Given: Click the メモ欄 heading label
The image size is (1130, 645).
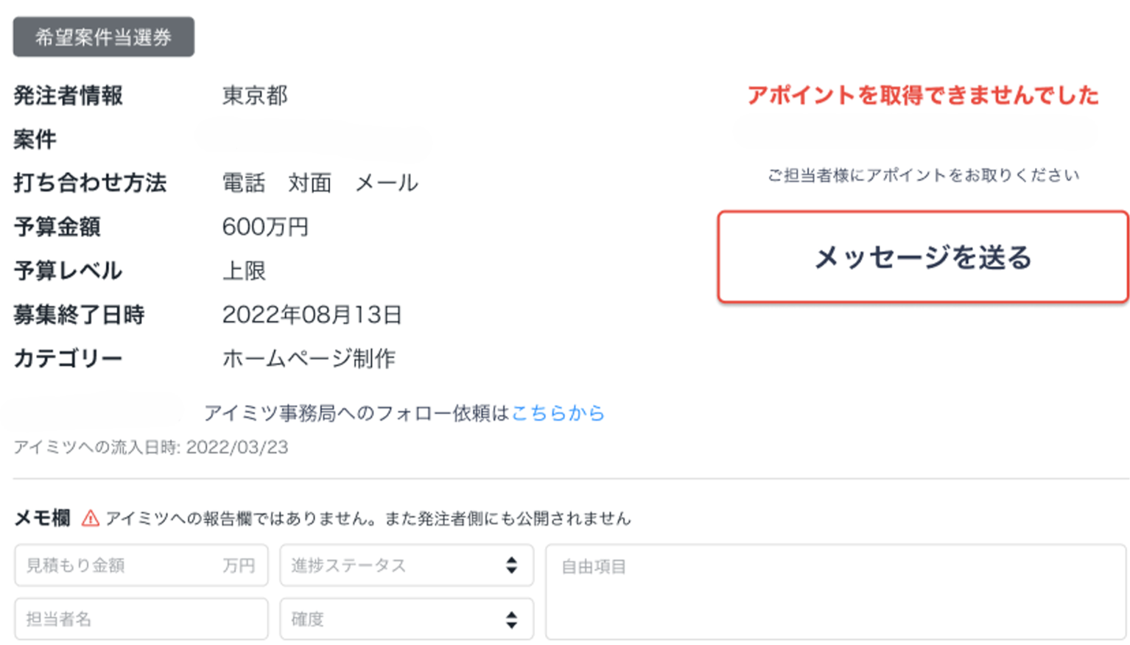Looking at the screenshot, I should pyautogui.click(x=42, y=518).
